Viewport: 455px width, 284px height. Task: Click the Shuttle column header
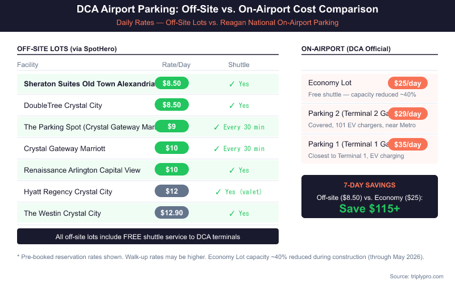239,65
